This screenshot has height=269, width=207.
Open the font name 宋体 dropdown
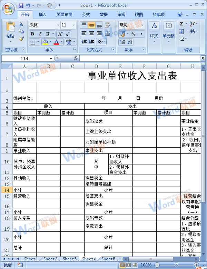(58, 25)
